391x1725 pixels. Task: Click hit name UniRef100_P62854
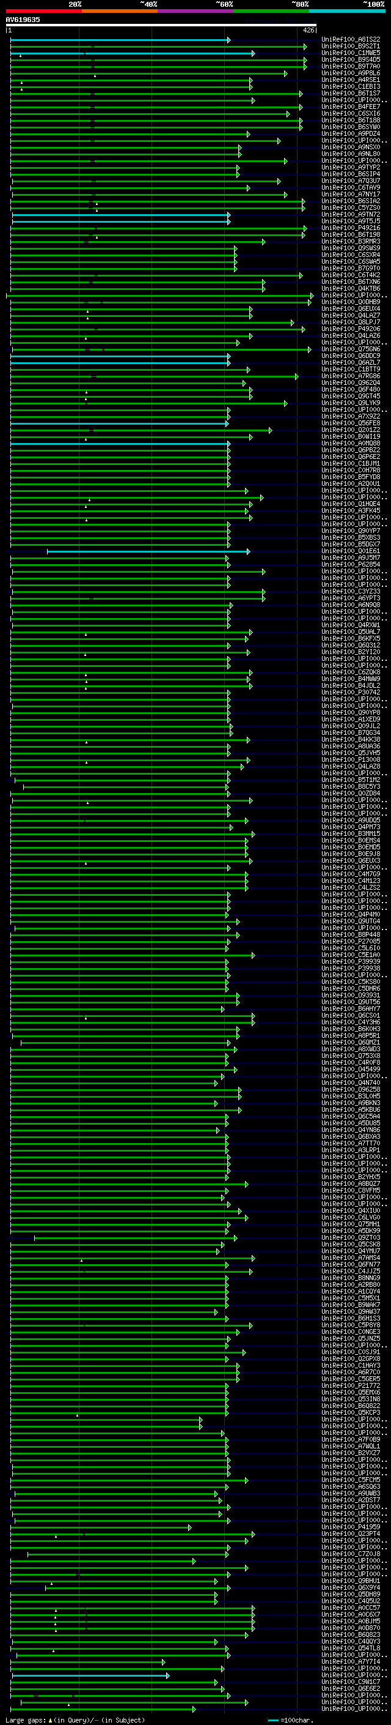(351, 565)
